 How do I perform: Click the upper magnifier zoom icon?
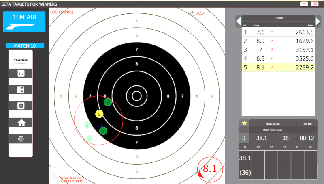pos(55,167)
